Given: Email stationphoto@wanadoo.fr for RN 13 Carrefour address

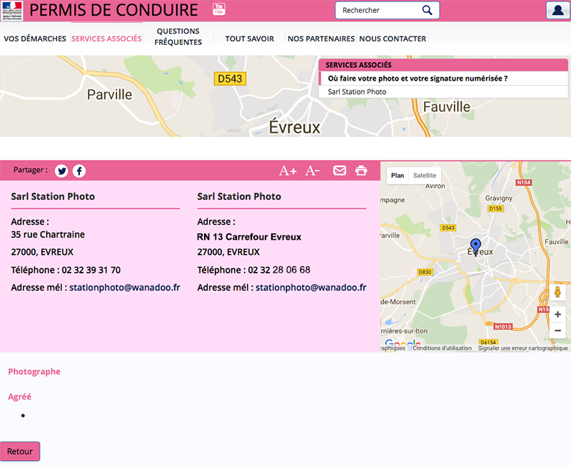Looking at the screenshot, I should [311, 288].
